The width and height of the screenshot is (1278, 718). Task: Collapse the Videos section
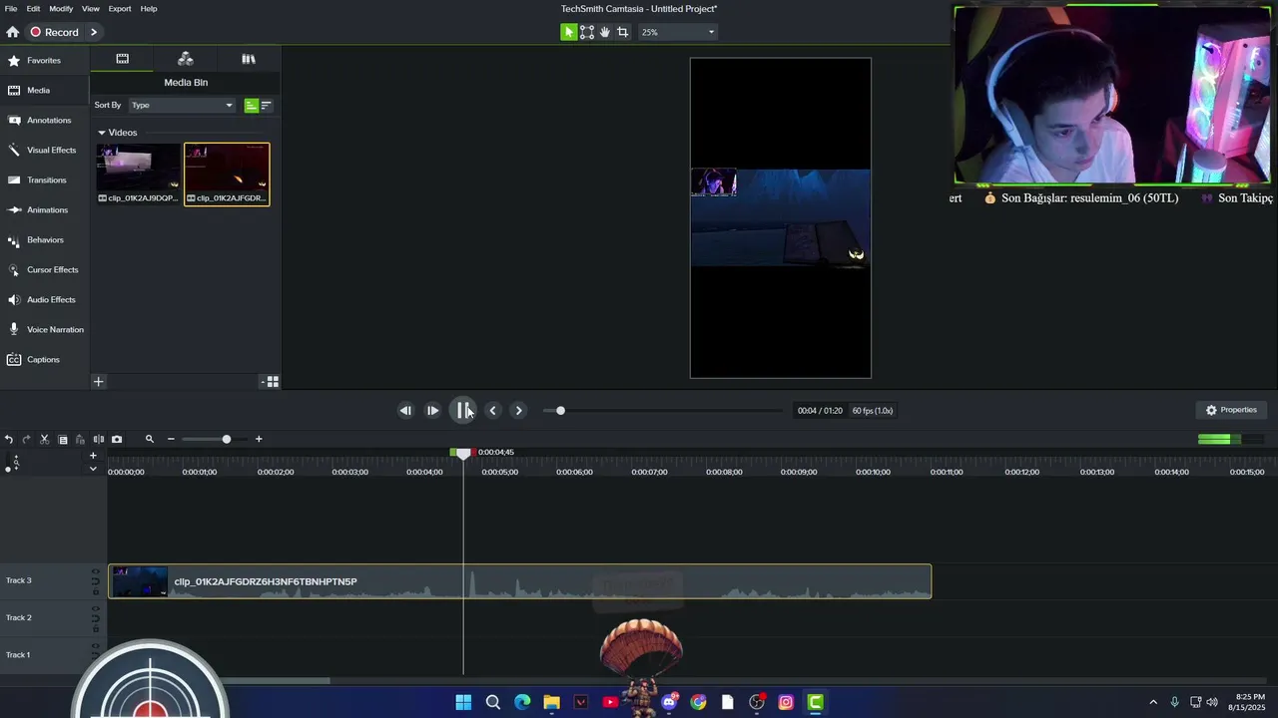coord(102,133)
